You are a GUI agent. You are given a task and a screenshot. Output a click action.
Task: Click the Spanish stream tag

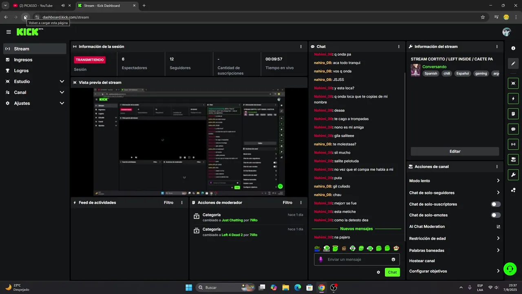[x=431, y=73]
